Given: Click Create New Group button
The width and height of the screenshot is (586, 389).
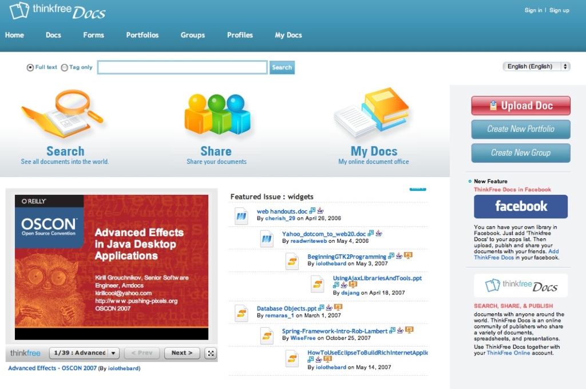Looking at the screenshot, I should pyautogui.click(x=521, y=153).
